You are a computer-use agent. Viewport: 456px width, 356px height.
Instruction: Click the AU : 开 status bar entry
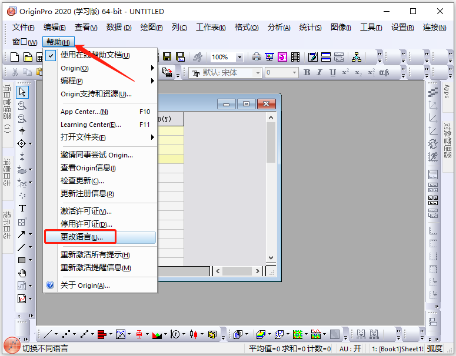click(351, 348)
